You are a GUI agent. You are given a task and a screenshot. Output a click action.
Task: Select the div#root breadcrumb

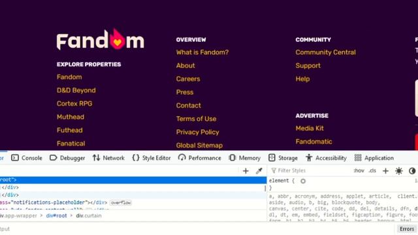56,215
